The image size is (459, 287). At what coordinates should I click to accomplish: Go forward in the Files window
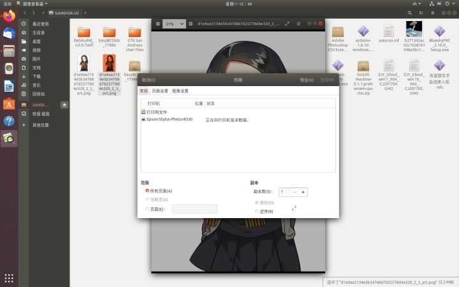34,13
